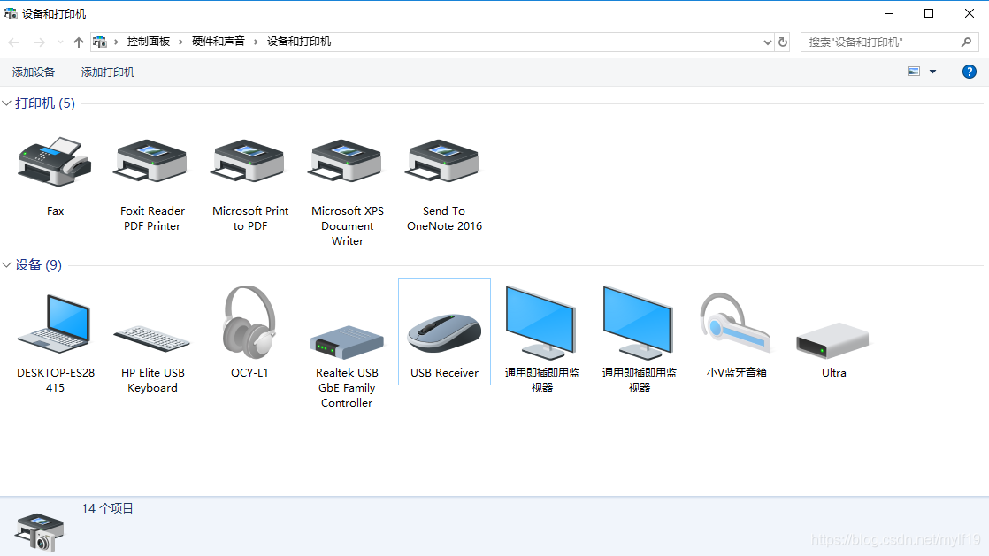Click the 'USB Receiver' label text
The image size is (989, 556).
[x=444, y=372]
